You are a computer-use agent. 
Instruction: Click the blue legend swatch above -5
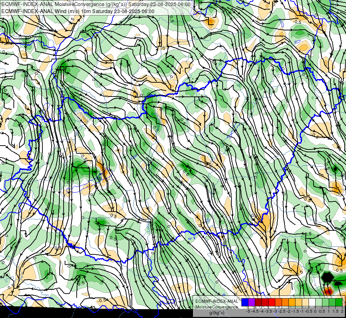(245, 302)
